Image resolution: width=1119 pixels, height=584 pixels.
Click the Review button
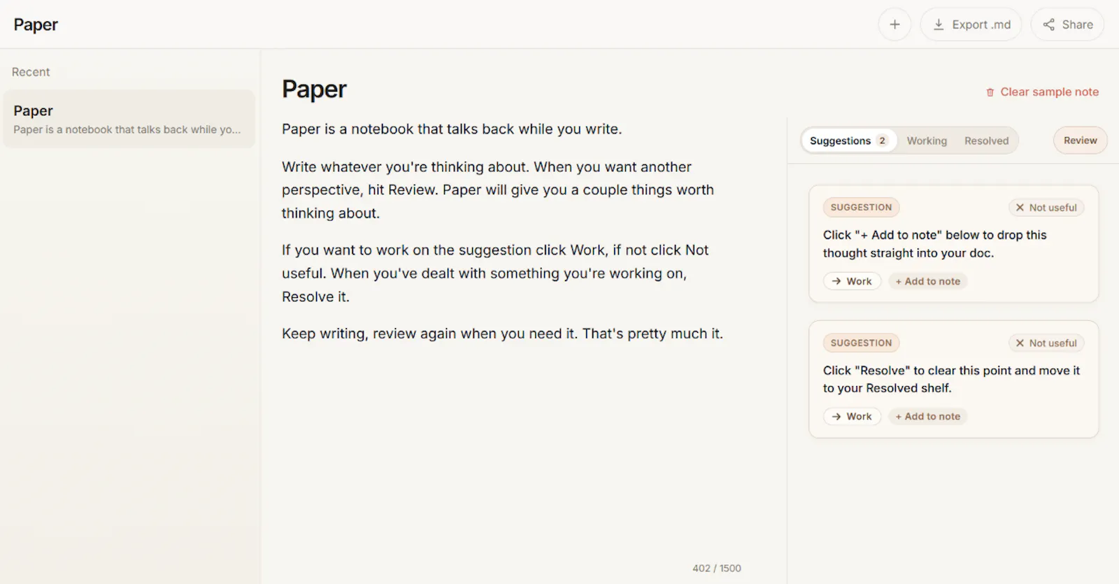1080,141
